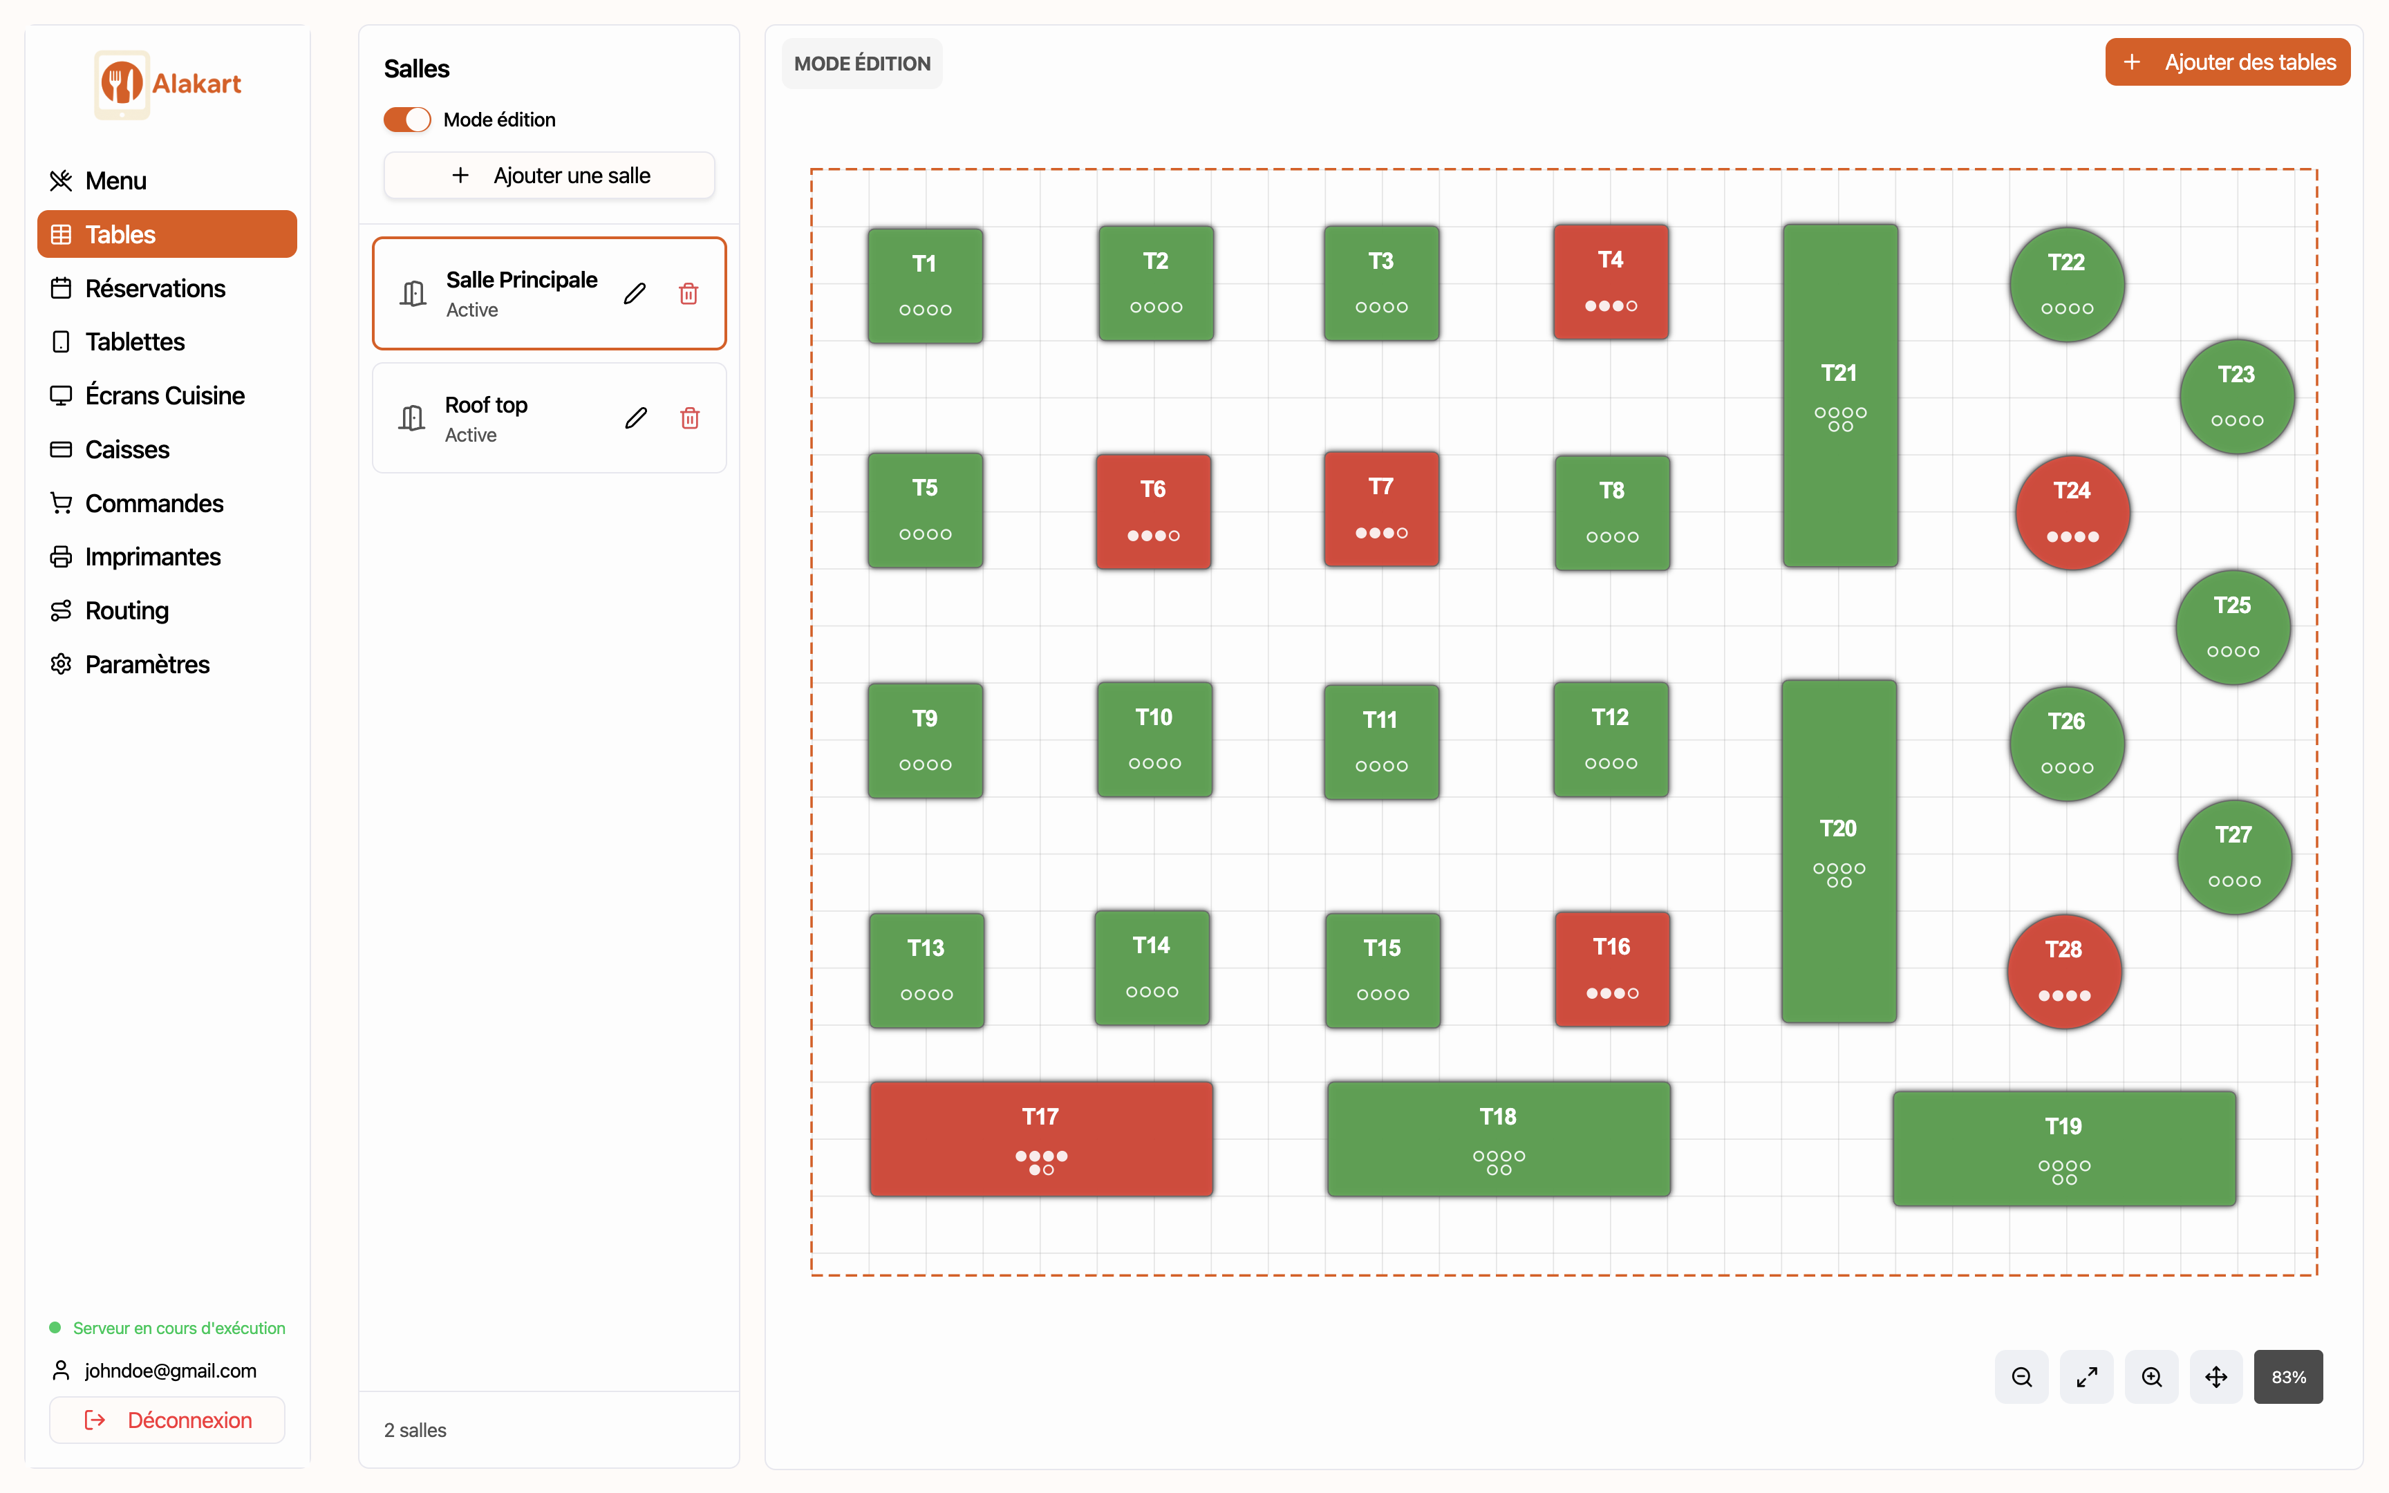Screen dimensions: 2389x1493
Task: Click the pan/move arrows icon
Action: [x=2216, y=1376]
